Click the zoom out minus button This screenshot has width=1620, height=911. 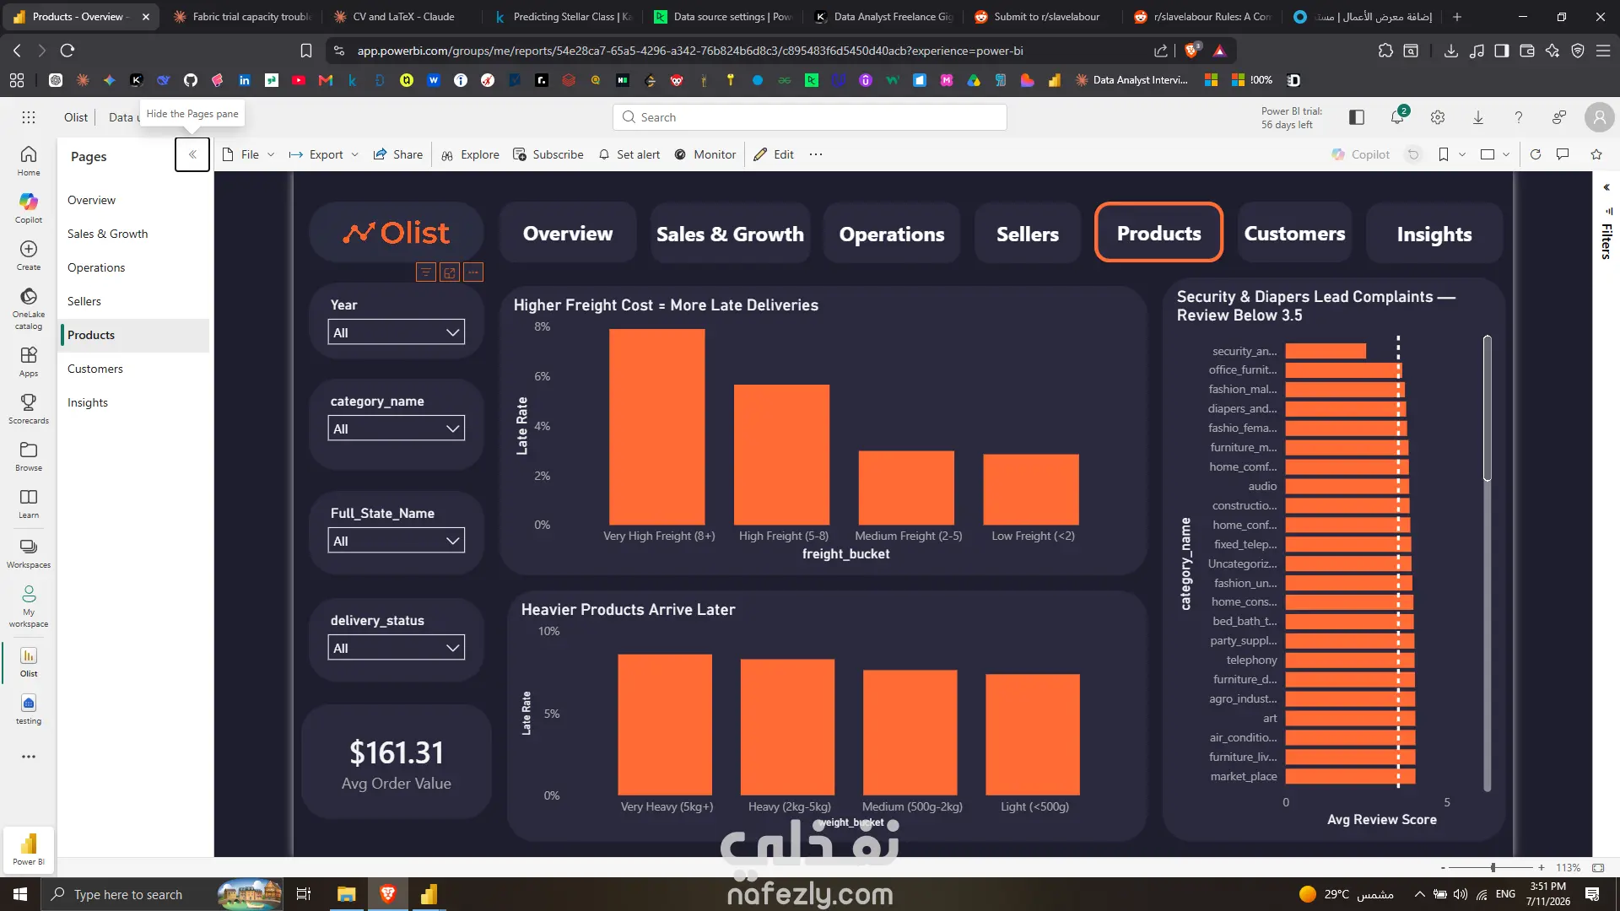[x=1443, y=867]
